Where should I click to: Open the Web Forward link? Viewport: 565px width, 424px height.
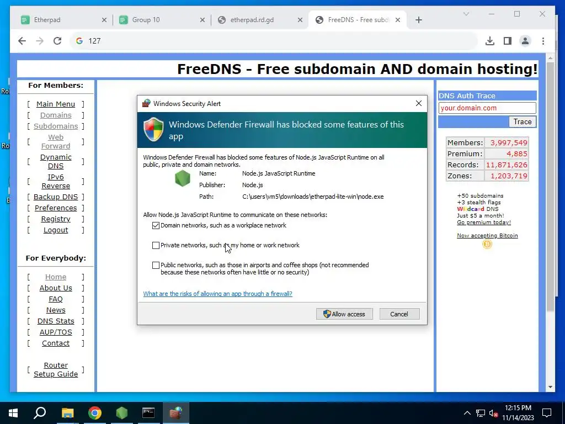click(56, 142)
